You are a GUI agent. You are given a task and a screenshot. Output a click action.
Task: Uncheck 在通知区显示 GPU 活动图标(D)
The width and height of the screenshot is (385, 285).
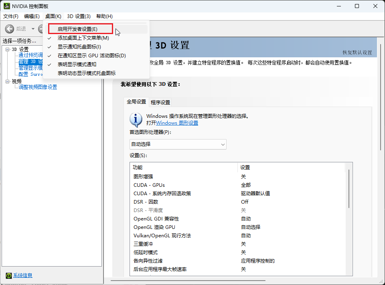pyautogui.click(x=96, y=56)
